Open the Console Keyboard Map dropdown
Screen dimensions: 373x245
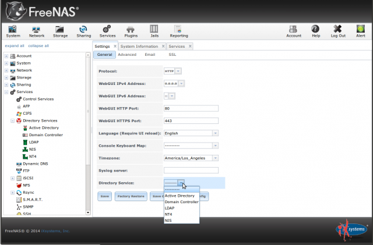pos(215,145)
